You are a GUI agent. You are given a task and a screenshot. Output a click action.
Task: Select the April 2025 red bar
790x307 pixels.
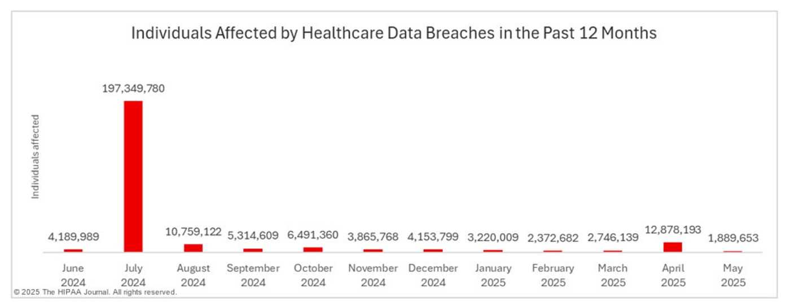[x=673, y=247]
